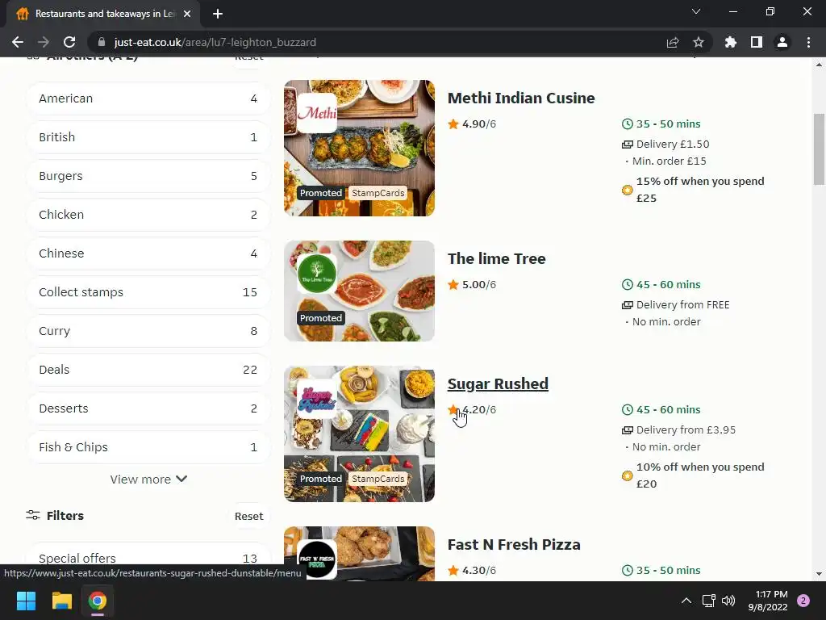
Task: Open a new browser tab
Action: (x=218, y=14)
